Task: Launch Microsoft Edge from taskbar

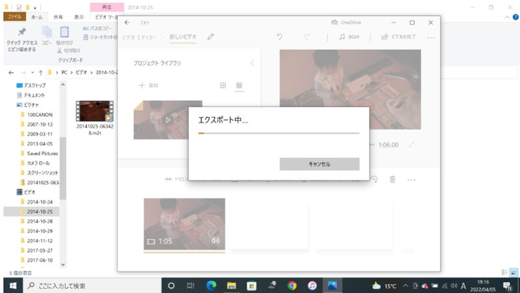Action: click(x=212, y=285)
